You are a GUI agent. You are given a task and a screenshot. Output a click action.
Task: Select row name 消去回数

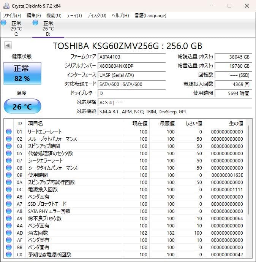click(x=38, y=233)
